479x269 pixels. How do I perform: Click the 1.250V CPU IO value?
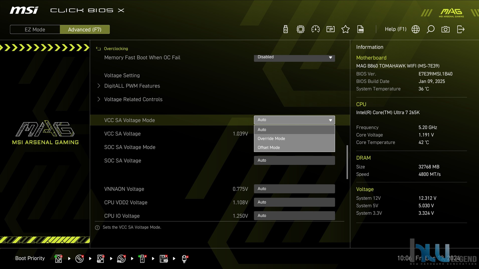pyautogui.click(x=240, y=216)
